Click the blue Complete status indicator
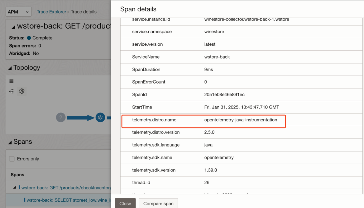364x208 pixels. point(29,38)
